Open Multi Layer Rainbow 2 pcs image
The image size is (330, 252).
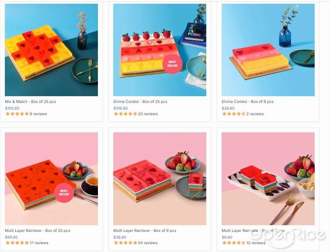click(x=268, y=179)
